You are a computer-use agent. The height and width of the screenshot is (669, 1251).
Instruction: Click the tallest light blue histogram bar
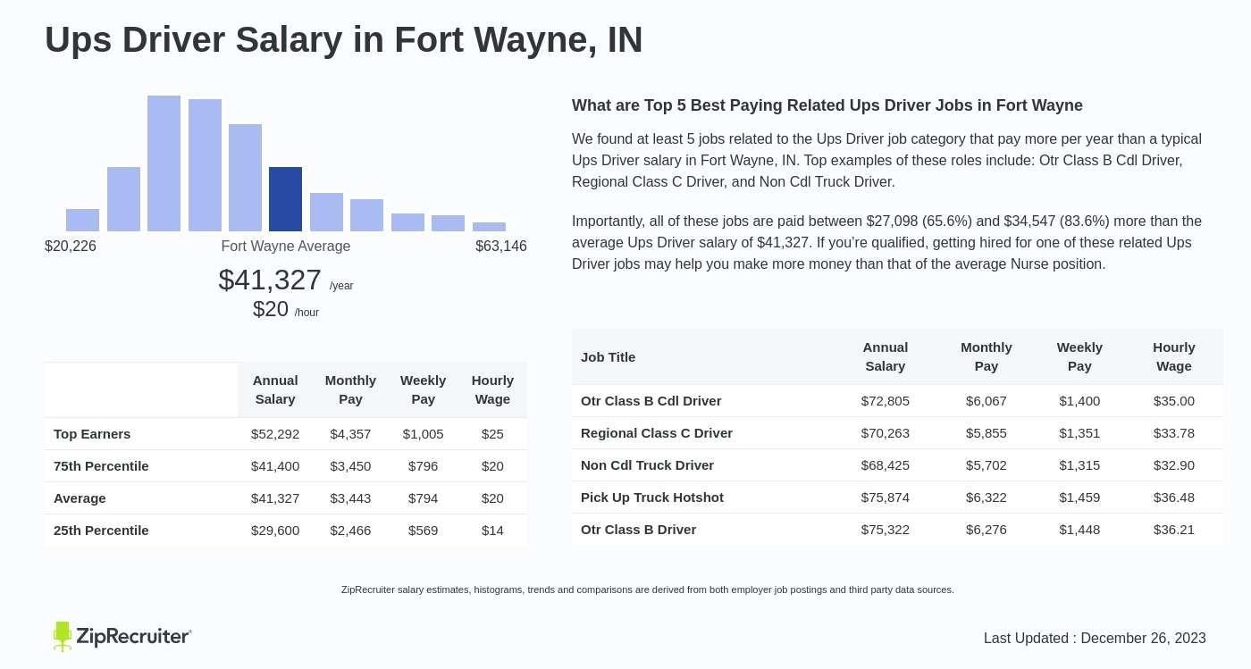[x=164, y=163]
